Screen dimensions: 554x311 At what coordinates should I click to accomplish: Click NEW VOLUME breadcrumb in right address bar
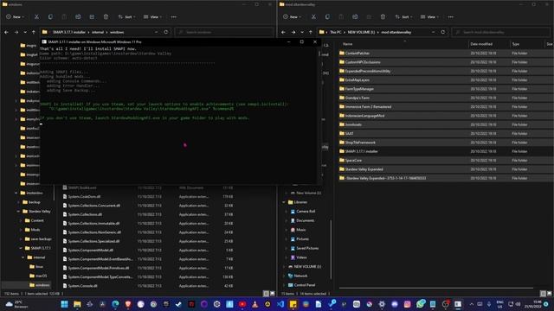click(361, 32)
